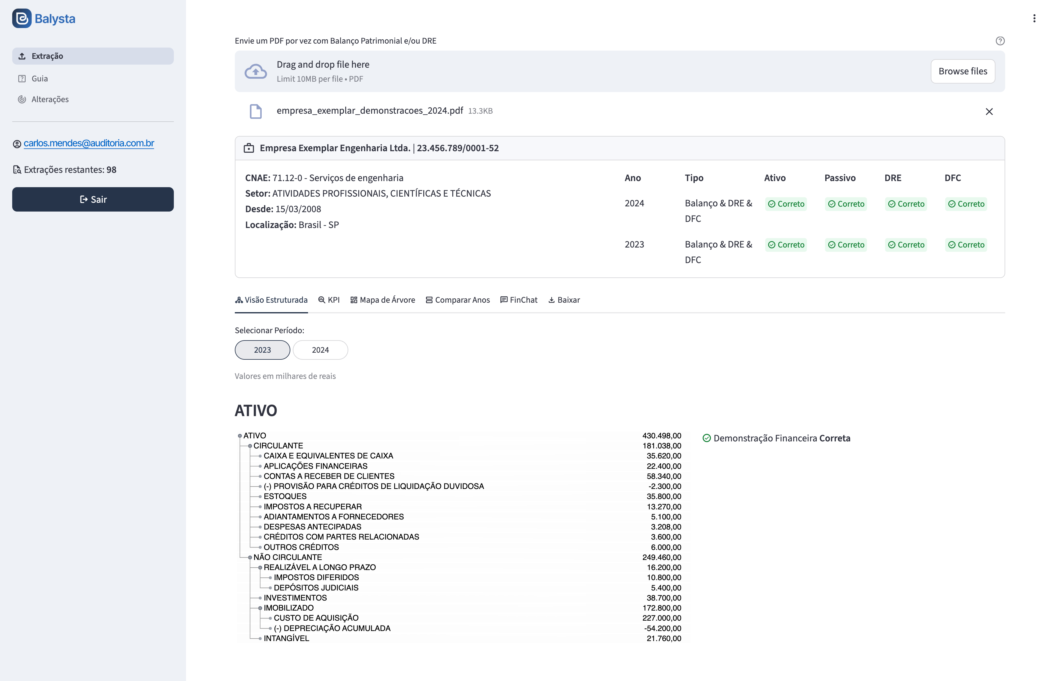
Task: Click the Extrações restantes document icon
Action: [x=17, y=170]
